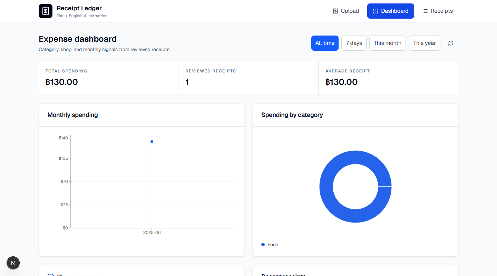This screenshot has height=276, width=497.
Task: Click the ฿140 axis label
Action: click(64, 138)
